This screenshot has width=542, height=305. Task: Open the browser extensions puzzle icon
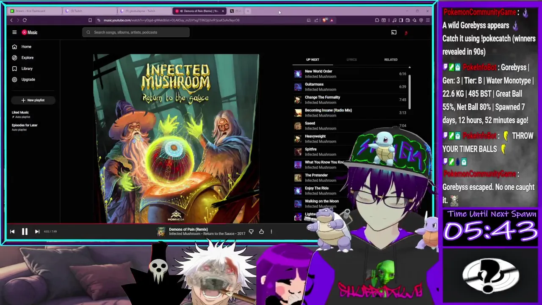coord(377,20)
